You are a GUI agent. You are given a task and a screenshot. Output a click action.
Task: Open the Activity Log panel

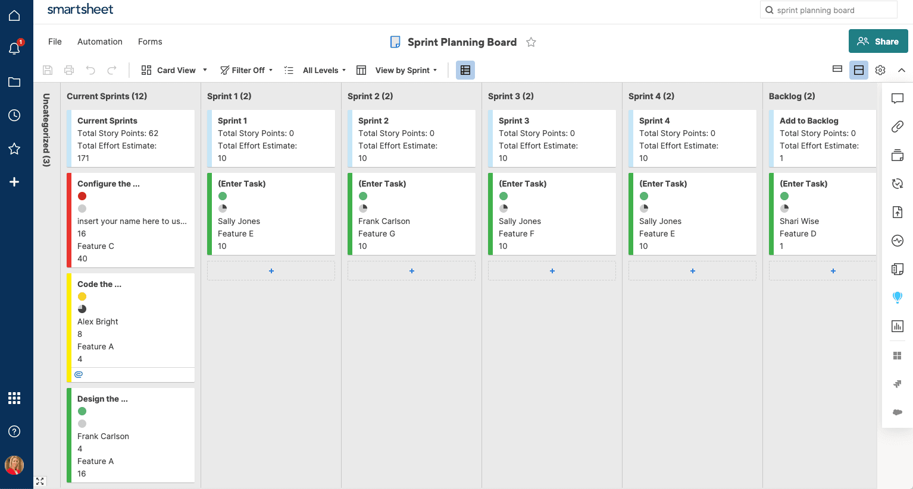(x=898, y=241)
